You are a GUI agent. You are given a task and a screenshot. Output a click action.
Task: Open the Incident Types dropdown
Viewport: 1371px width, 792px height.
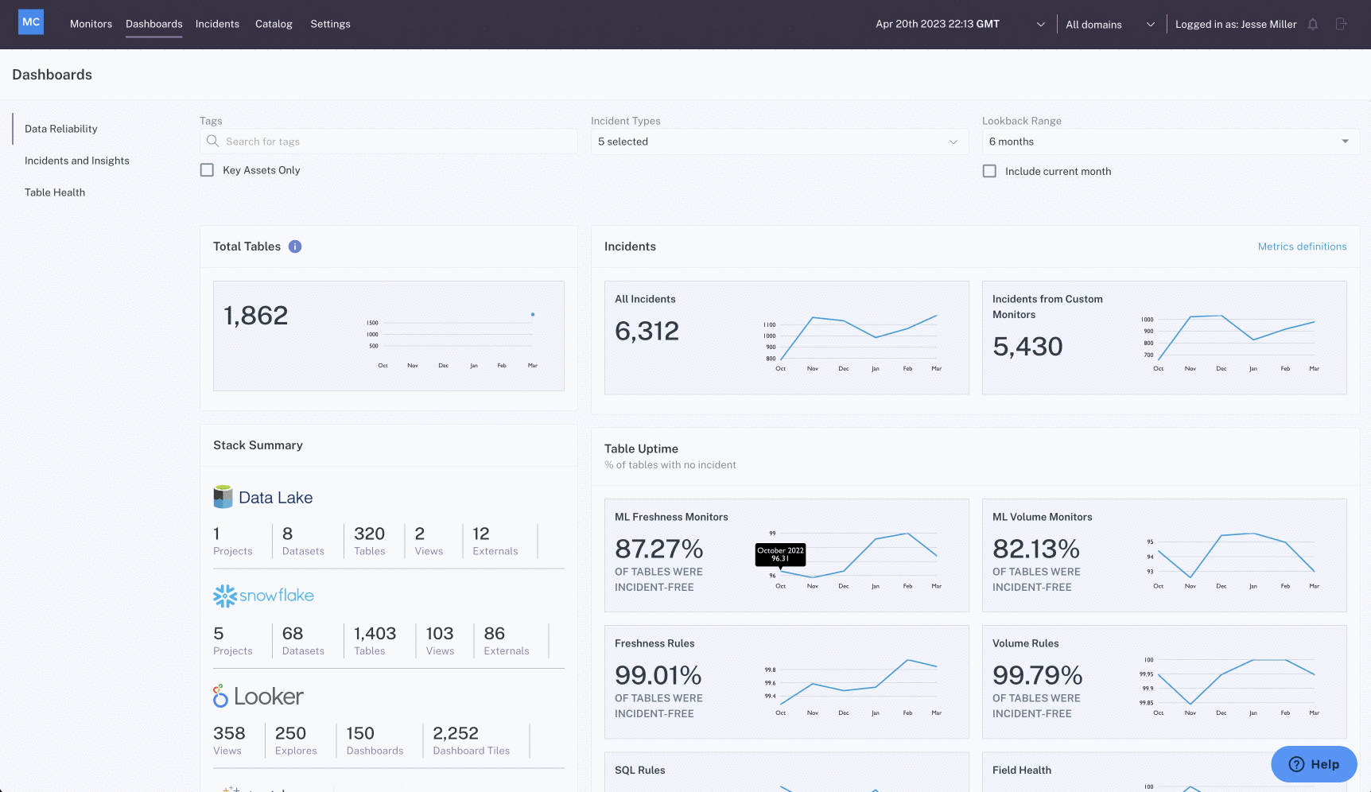coord(779,142)
